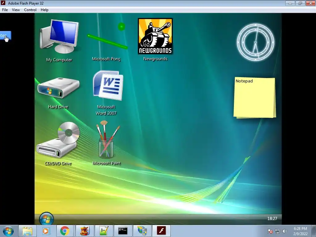Launch Microsoft Paint brushes icon
The image size is (316, 237).
[x=108, y=139]
